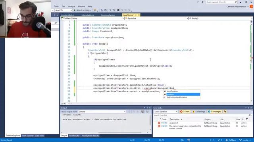Pin the Output panel
Viewport: 254px width, 142px height.
pyautogui.click(x=147, y=108)
